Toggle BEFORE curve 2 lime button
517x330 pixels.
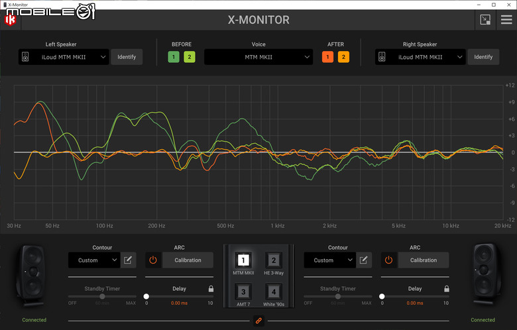coord(190,57)
